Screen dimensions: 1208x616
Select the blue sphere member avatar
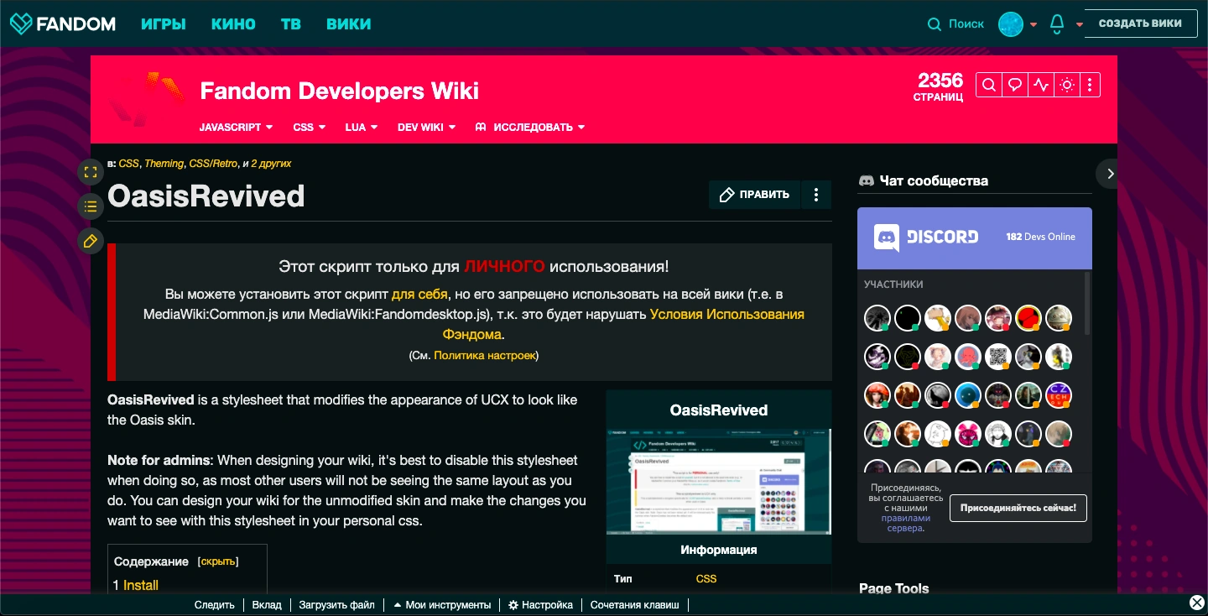[x=968, y=395]
